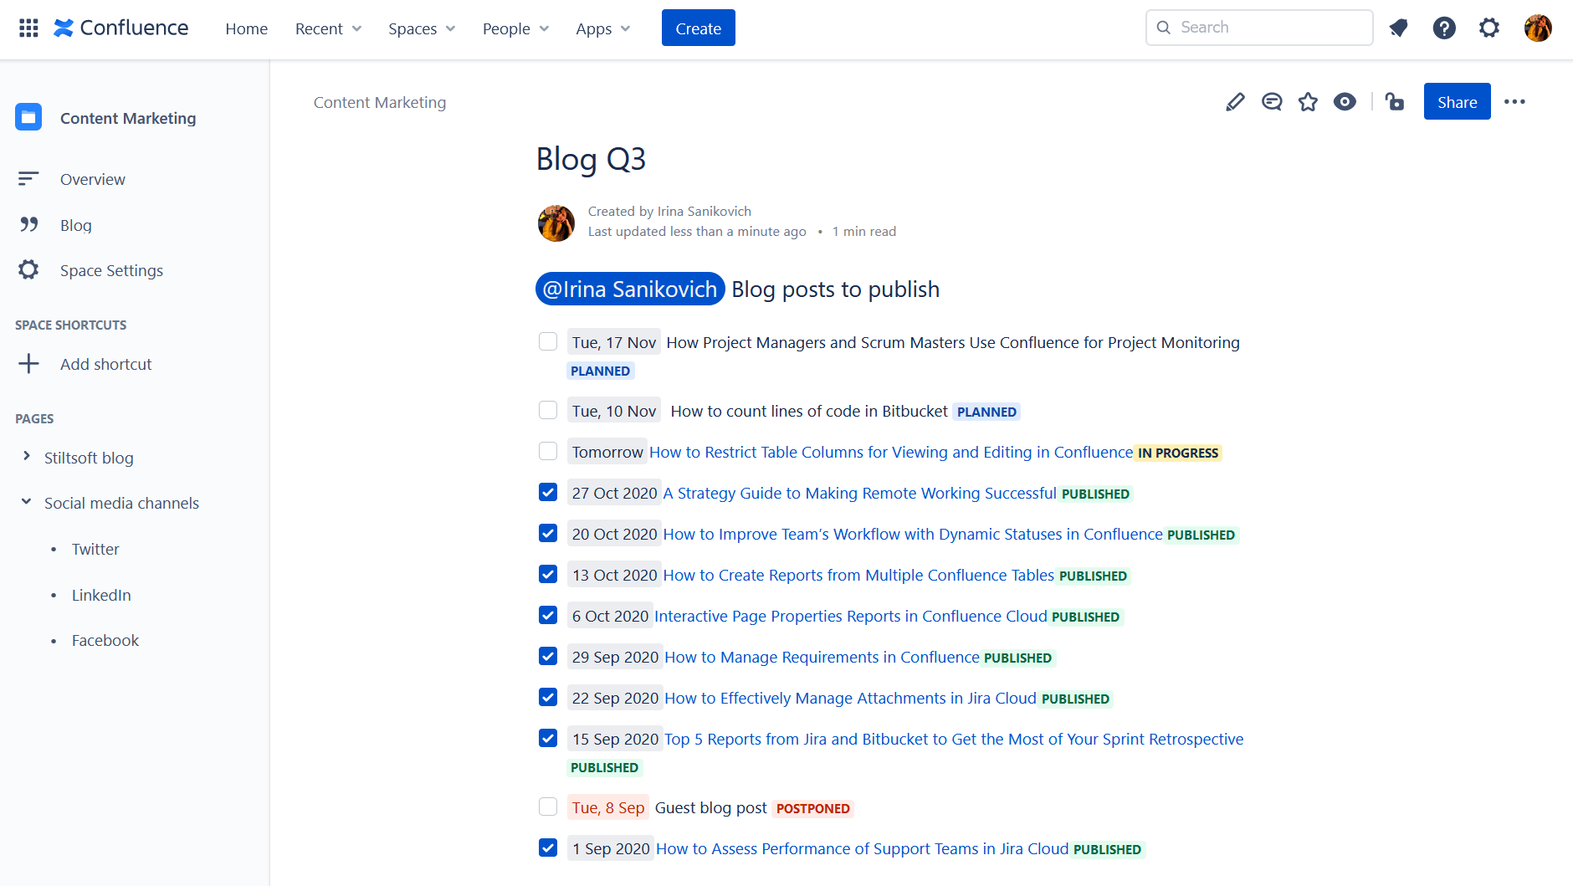Uncheck the 20 Oct 2020 task checkbox
Screen dimensions: 1573x886
(x=548, y=533)
